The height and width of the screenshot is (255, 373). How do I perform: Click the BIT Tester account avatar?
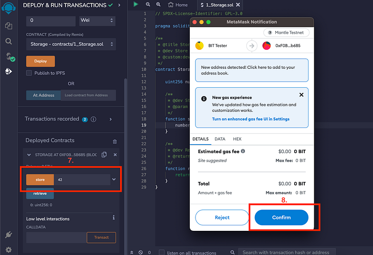pos(199,46)
